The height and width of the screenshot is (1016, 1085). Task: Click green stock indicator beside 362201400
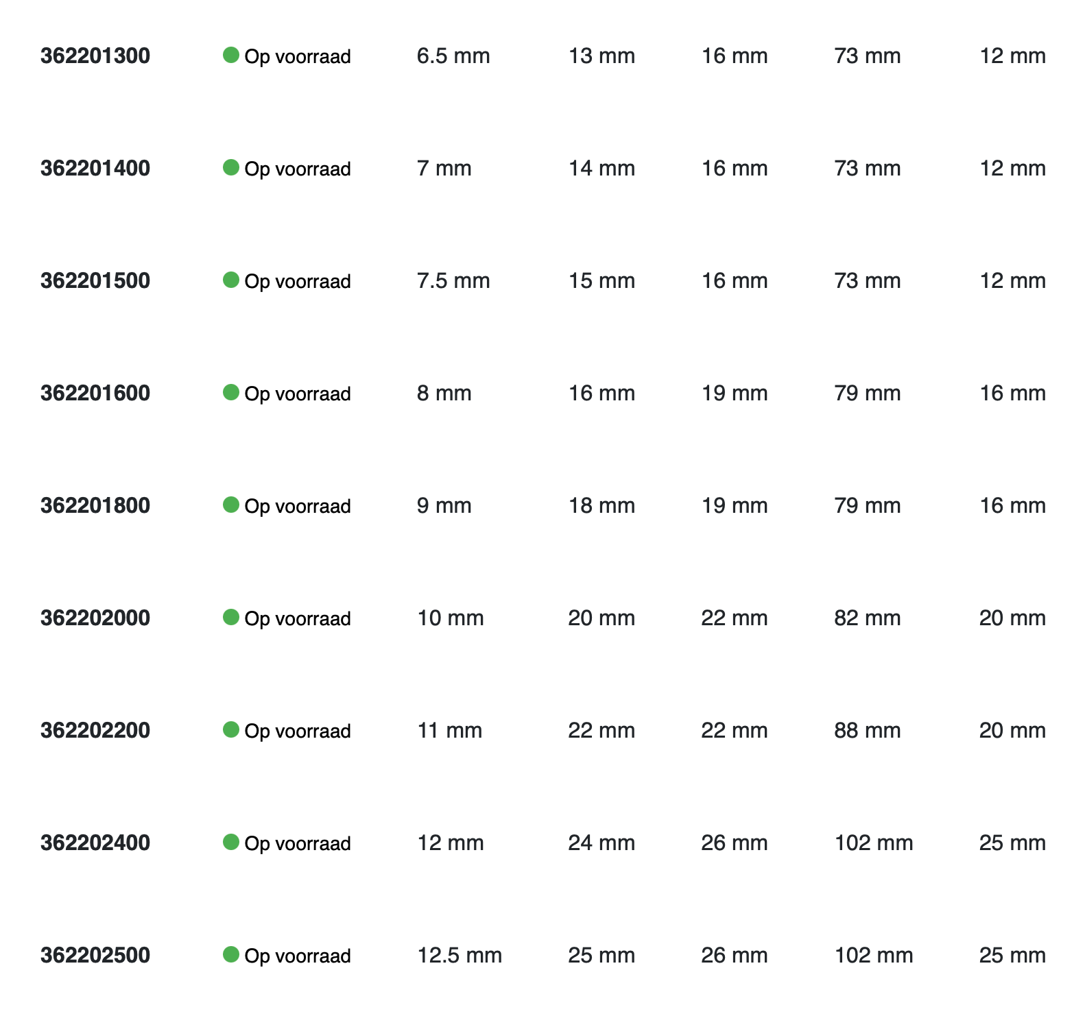pyautogui.click(x=231, y=167)
